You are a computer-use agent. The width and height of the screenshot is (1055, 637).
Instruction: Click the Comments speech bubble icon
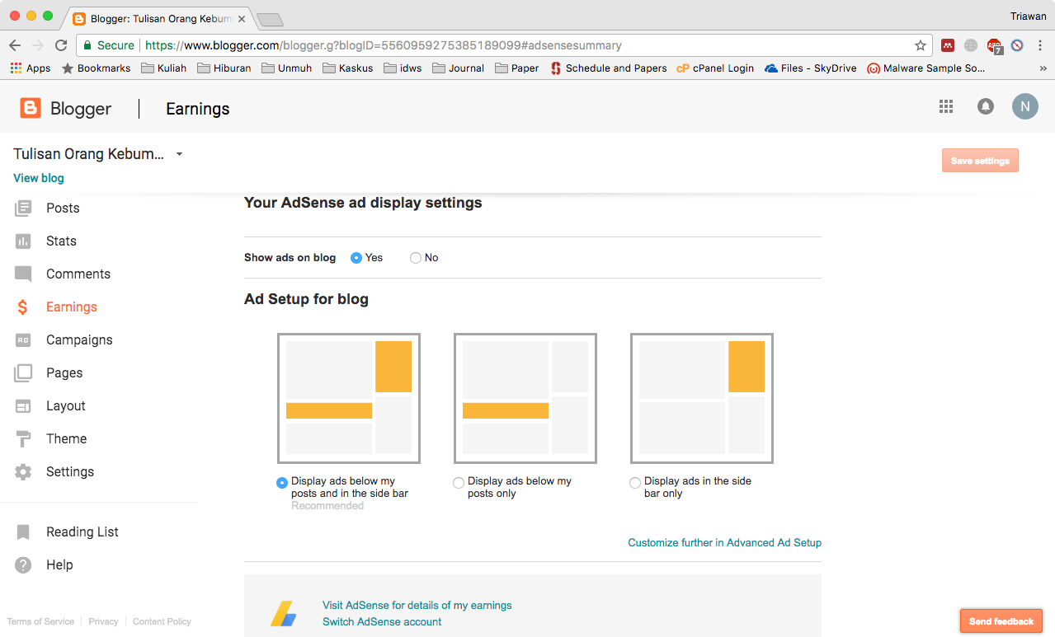tap(23, 274)
